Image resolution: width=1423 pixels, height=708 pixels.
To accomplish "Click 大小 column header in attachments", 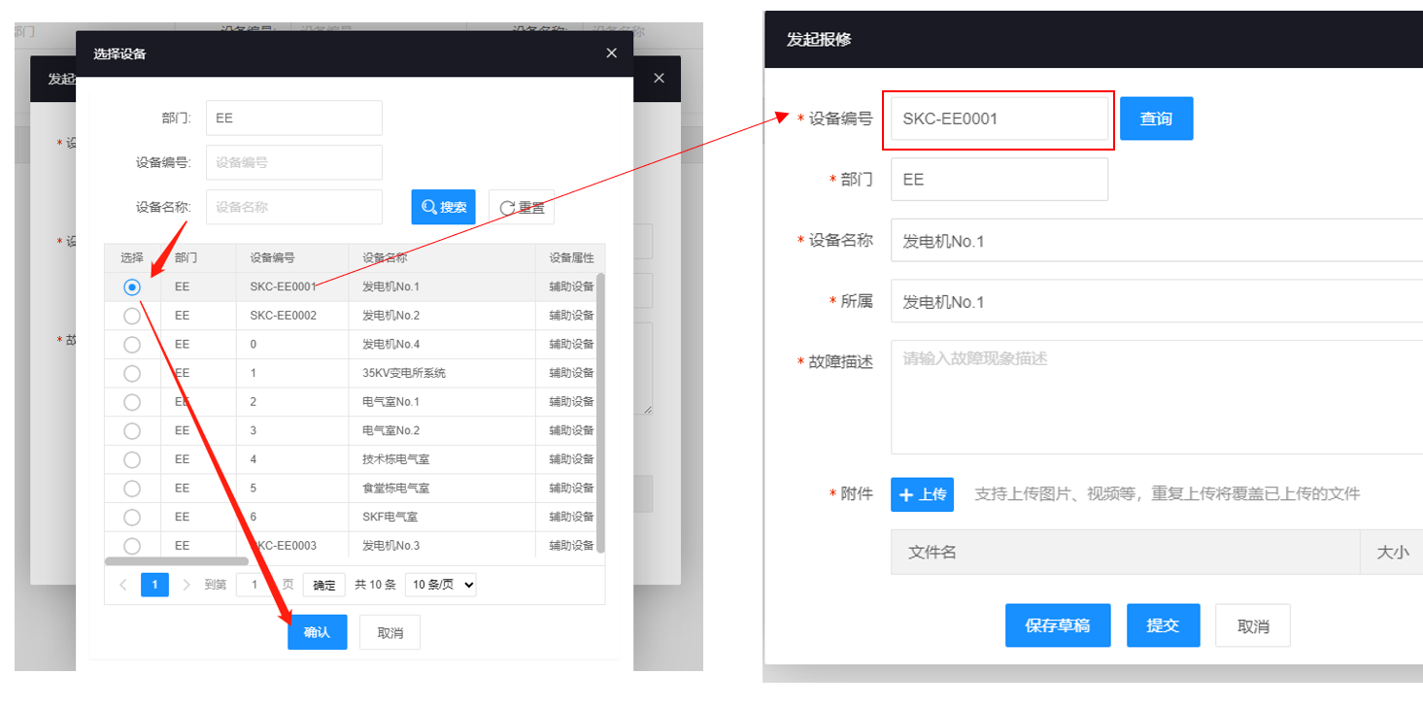I will 1392,552.
